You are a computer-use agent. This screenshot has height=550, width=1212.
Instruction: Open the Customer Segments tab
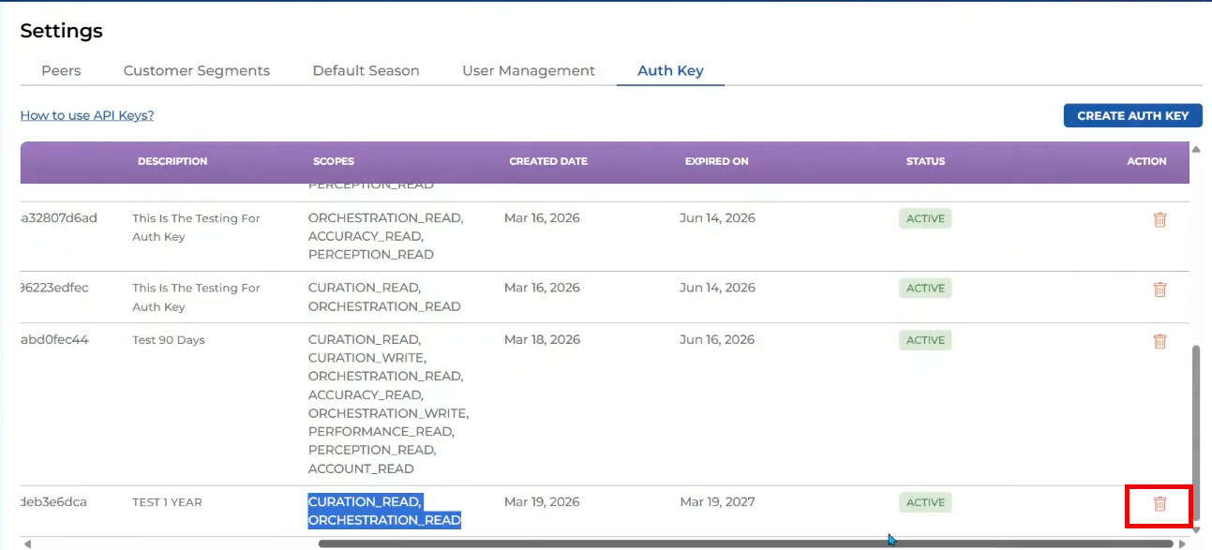coord(197,70)
